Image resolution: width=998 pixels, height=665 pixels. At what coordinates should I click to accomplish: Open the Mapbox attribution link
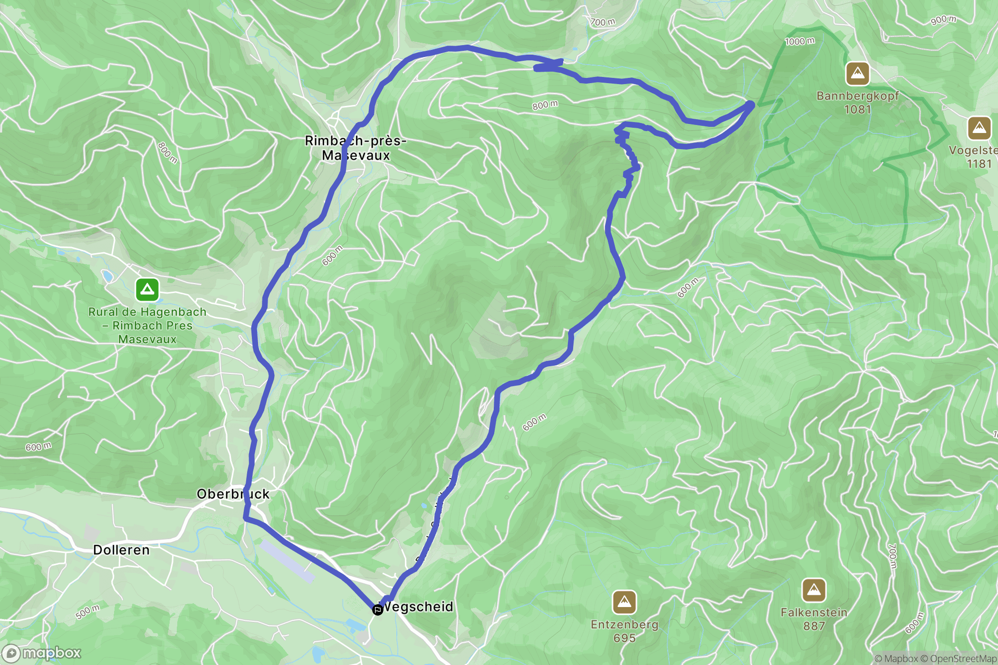[x=896, y=658]
